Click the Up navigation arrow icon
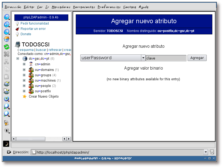223x168 pixels. pyautogui.click(x=7, y=17)
